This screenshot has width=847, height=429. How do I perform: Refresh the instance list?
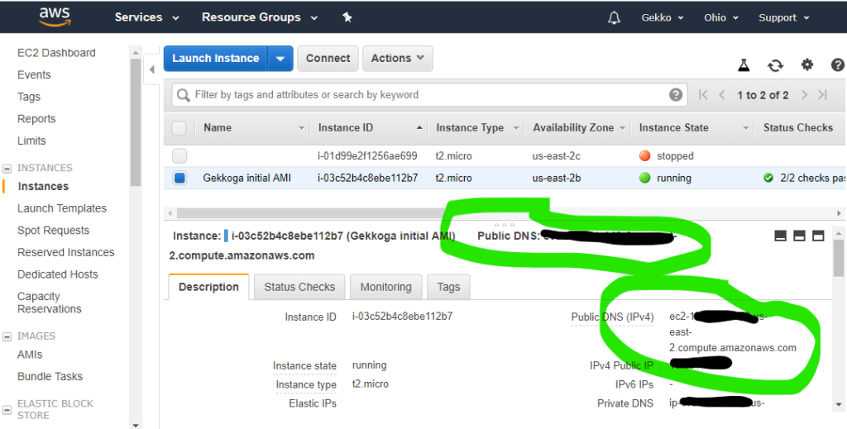coord(775,65)
